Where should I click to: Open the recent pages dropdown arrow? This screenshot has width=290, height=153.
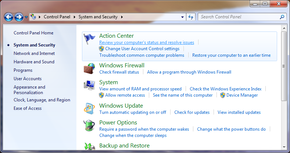tap(26, 17)
